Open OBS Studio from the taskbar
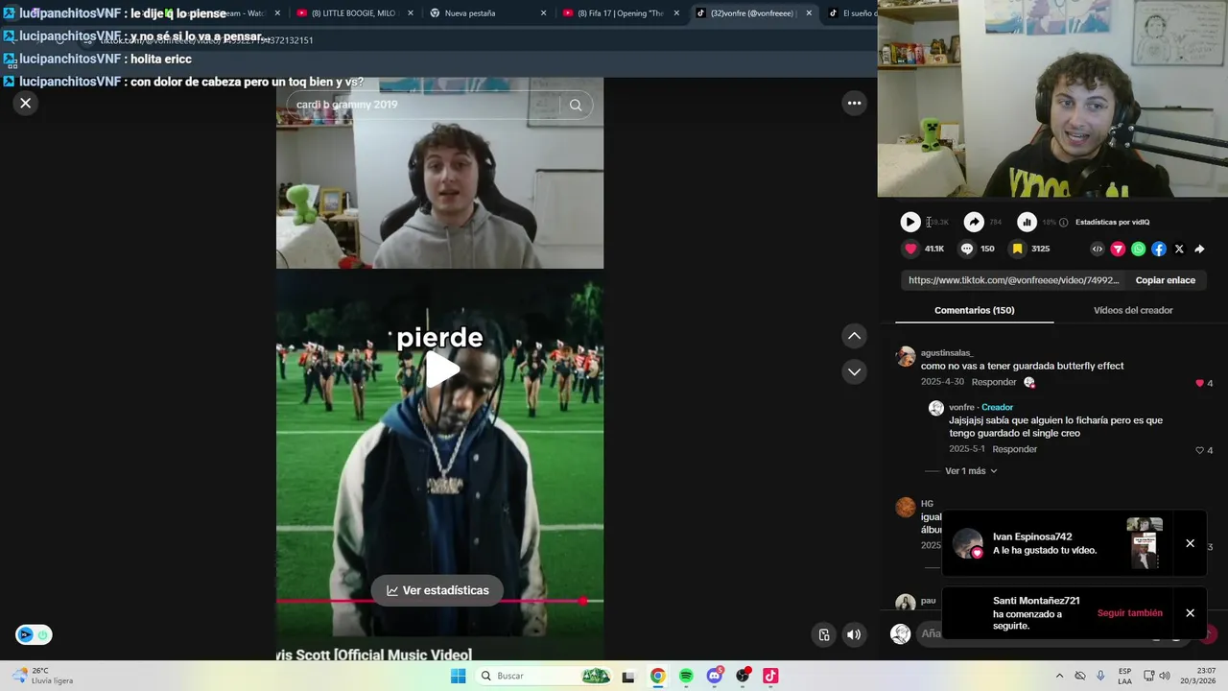The height and width of the screenshot is (691, 1228). click(x=743, y=676)
